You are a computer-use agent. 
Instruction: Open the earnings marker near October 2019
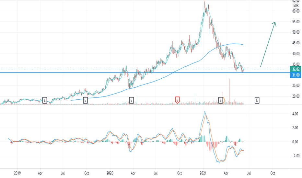coord(85,100)
